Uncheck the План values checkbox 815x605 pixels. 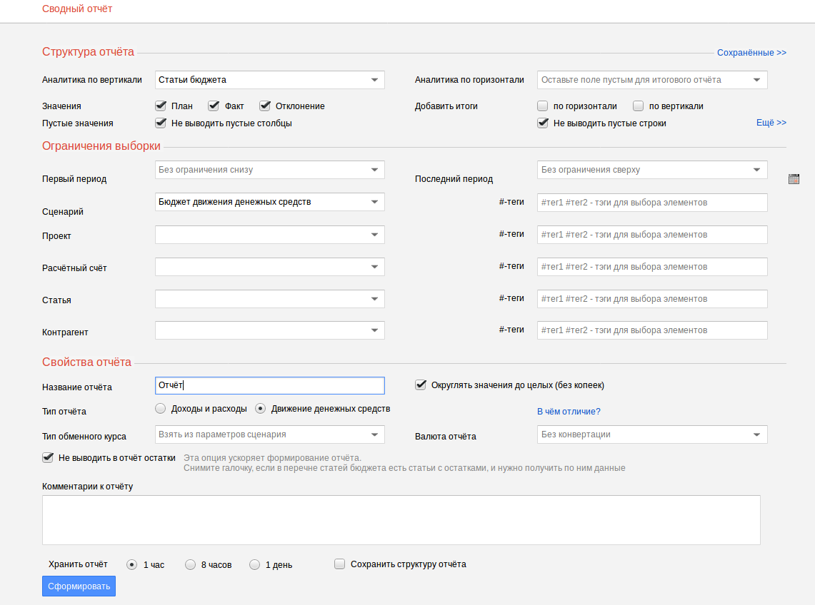coord(161,106)
